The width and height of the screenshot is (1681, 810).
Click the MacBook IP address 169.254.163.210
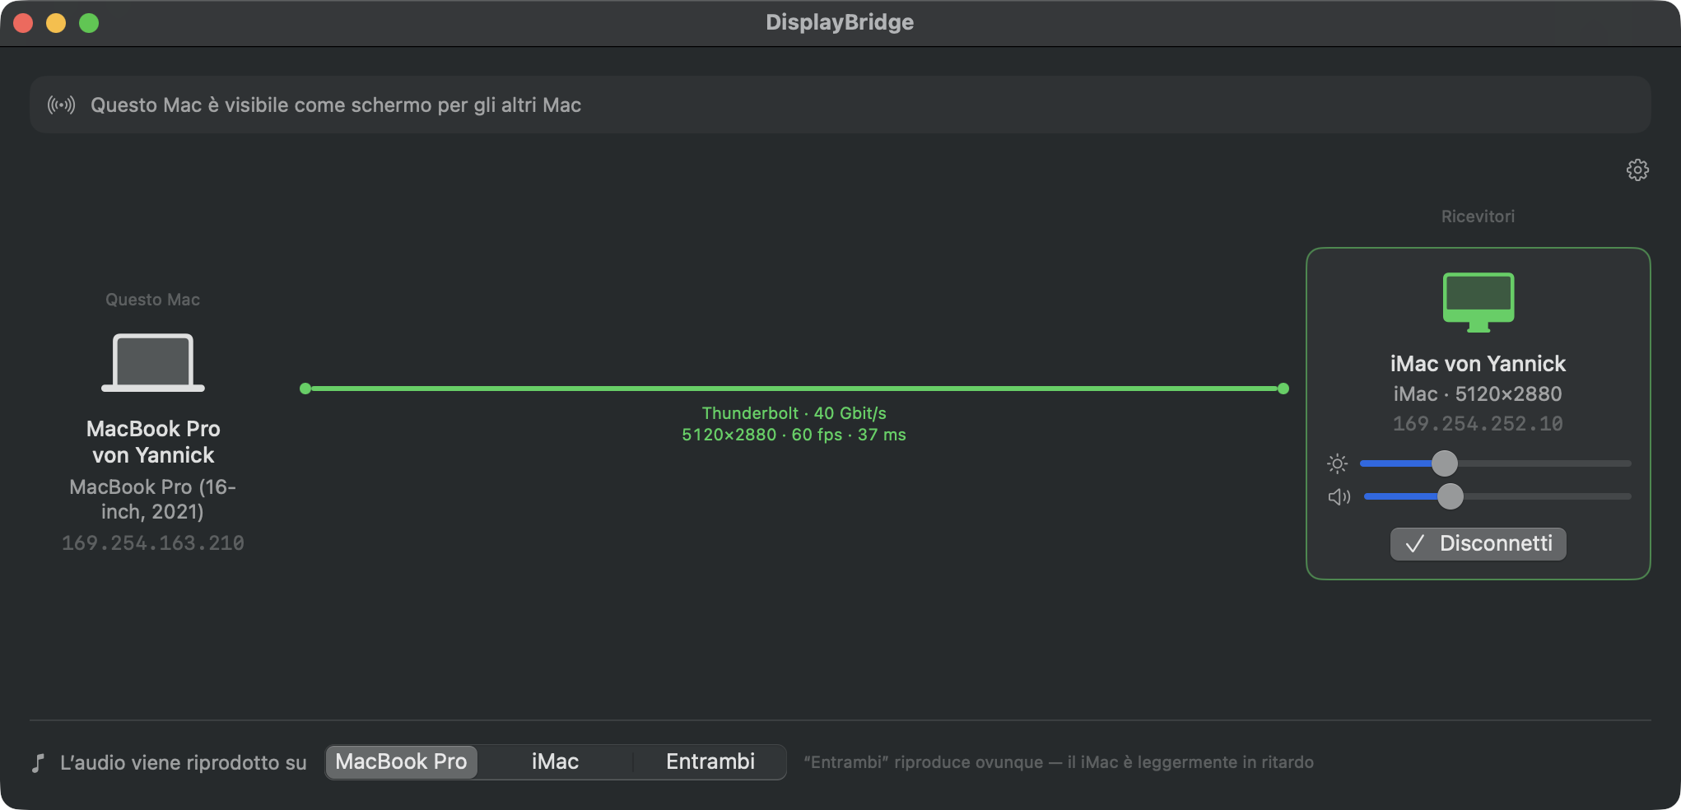tap(153, 543)
